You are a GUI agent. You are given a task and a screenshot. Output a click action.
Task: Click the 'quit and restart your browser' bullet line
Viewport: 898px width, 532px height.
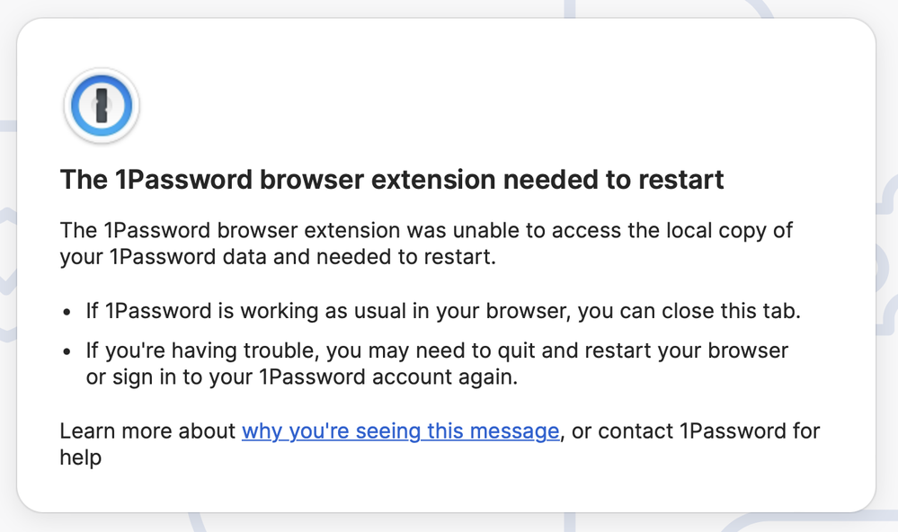(437, 350)
